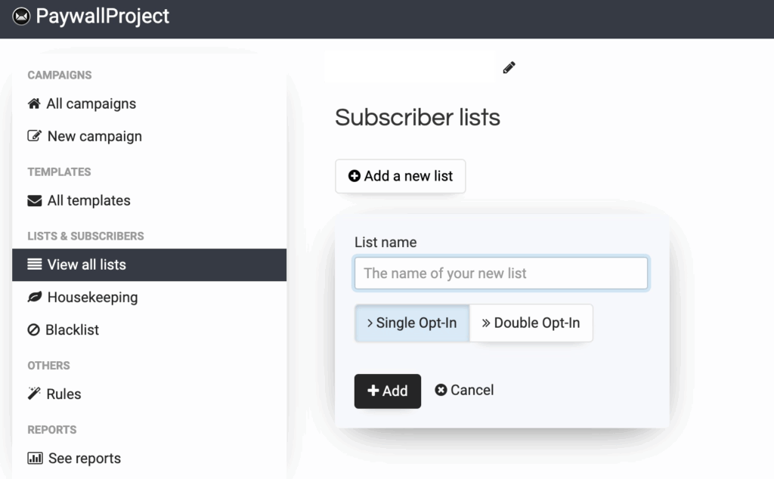The height and width of the screenshot is (479, 774).
Task: Switch to Double Opt-In
Action: click(531, 323)
